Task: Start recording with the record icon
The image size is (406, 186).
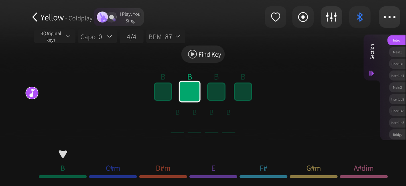Action: pos(303,17)
